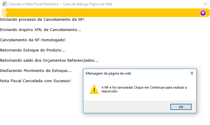Select the "Enviando Arquivo XML de Cancelamento..." line

pos(41,30)
